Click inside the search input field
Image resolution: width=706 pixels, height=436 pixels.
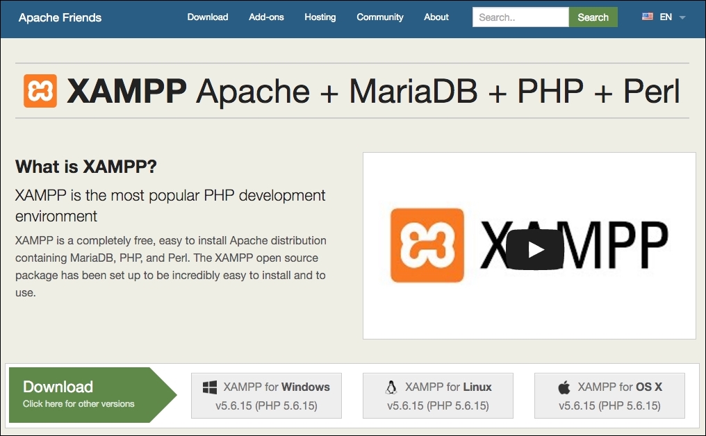(520, 17)
